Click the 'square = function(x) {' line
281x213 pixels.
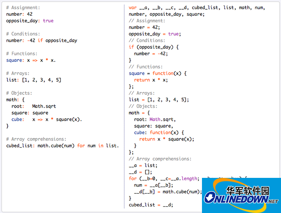158,73
